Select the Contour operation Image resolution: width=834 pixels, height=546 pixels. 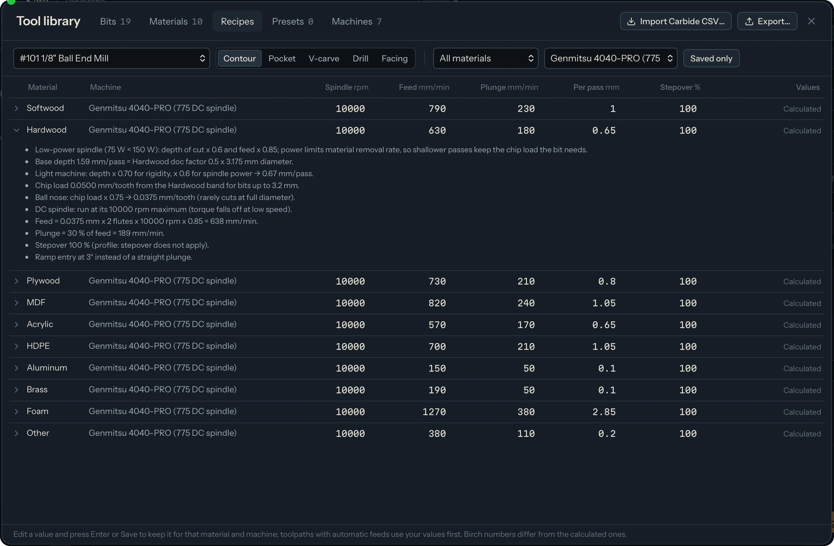click(x=239, y=58)
